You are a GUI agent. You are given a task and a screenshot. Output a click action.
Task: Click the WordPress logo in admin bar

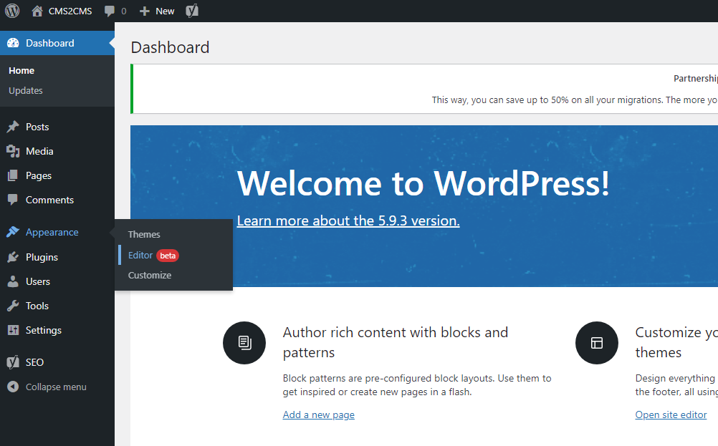tap(12, 11)
